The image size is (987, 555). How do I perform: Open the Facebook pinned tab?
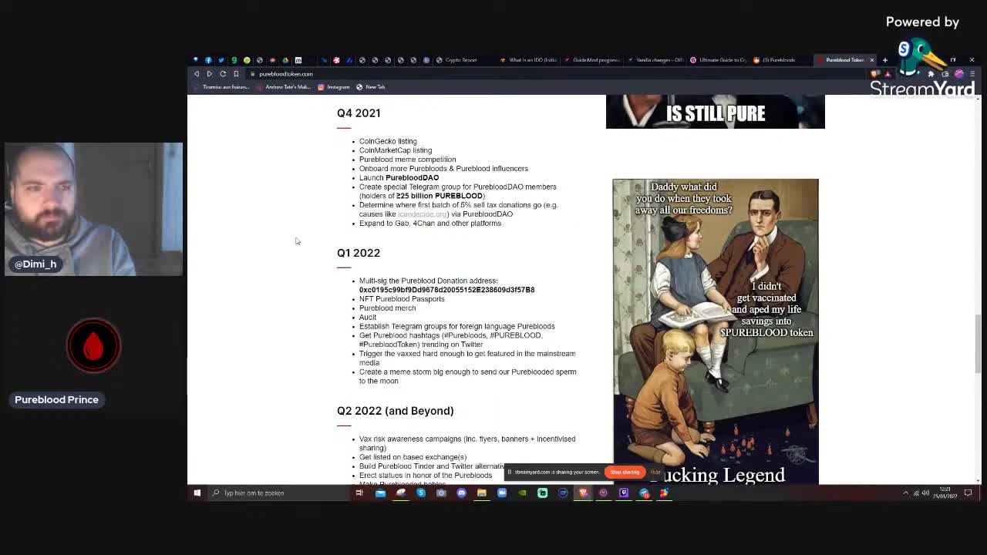(x=208, y=60)
